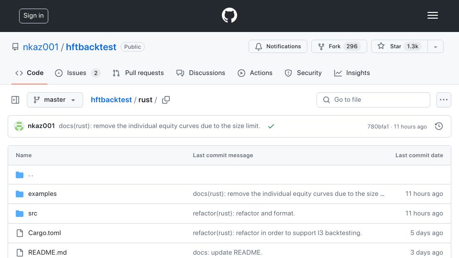Go to the parent directory row

(x=229, y=175)
